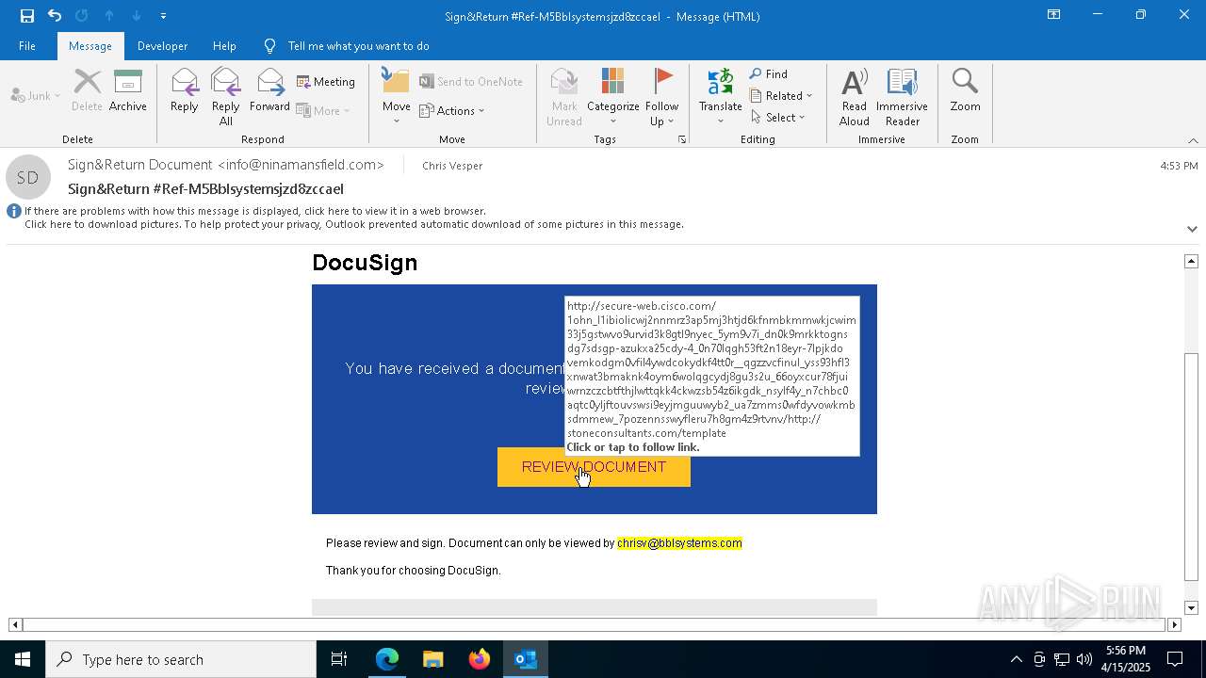Image resolution: width=1206 pixels, height=678 pixels.
Task: Switch to the Message ribbon tab
Action: pyautogui.click(x=90, y=45)
